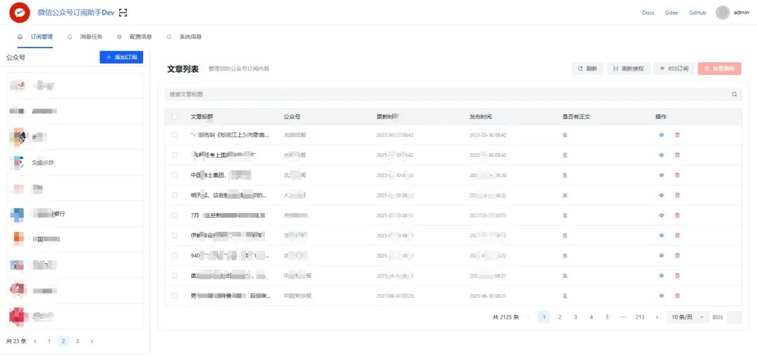Go to next page of the article list
Image resolution: width=757 pixels, height=360 pixels.
pyautogui.click(x=657, y=317)
